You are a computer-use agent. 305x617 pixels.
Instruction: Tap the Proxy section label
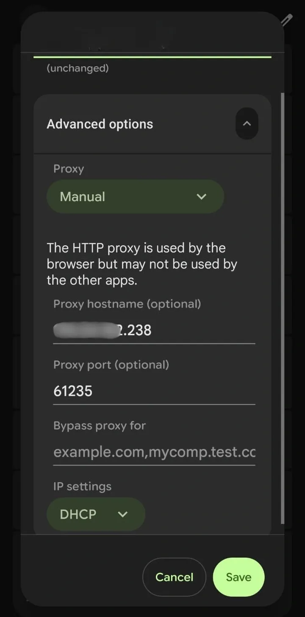68,168
